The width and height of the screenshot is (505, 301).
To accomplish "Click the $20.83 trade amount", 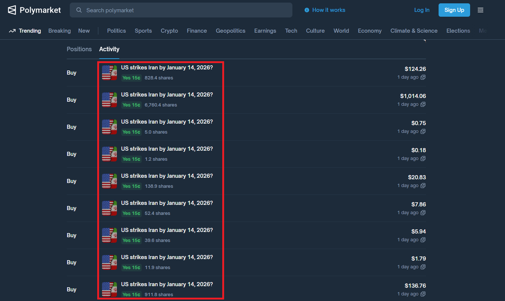I will pos(417,177).
